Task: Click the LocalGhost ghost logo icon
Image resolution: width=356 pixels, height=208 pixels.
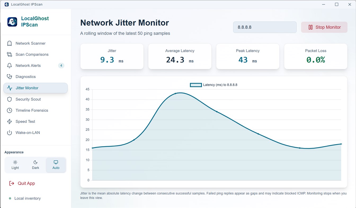Action: coord(12,22)
